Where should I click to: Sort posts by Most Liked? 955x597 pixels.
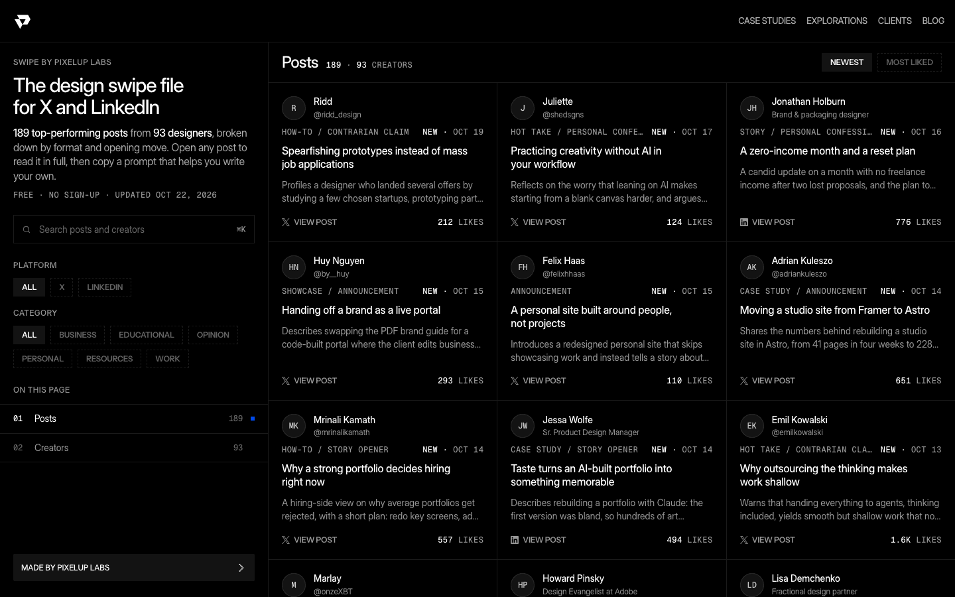point(909,62)
